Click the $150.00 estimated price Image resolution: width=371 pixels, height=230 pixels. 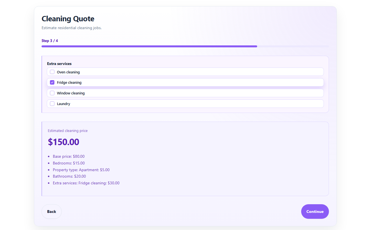(64, 142)
